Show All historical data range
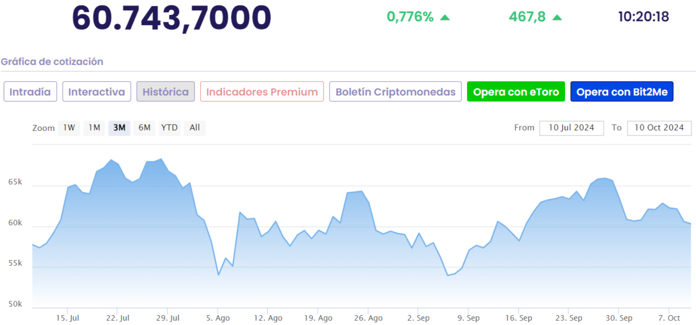This screenshot has height=325, width=696. tap(195, 128)
